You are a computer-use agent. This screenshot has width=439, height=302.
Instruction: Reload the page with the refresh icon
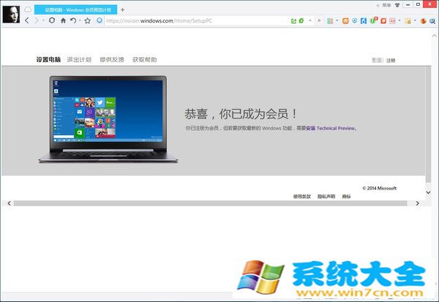click(x=52, y=20)
